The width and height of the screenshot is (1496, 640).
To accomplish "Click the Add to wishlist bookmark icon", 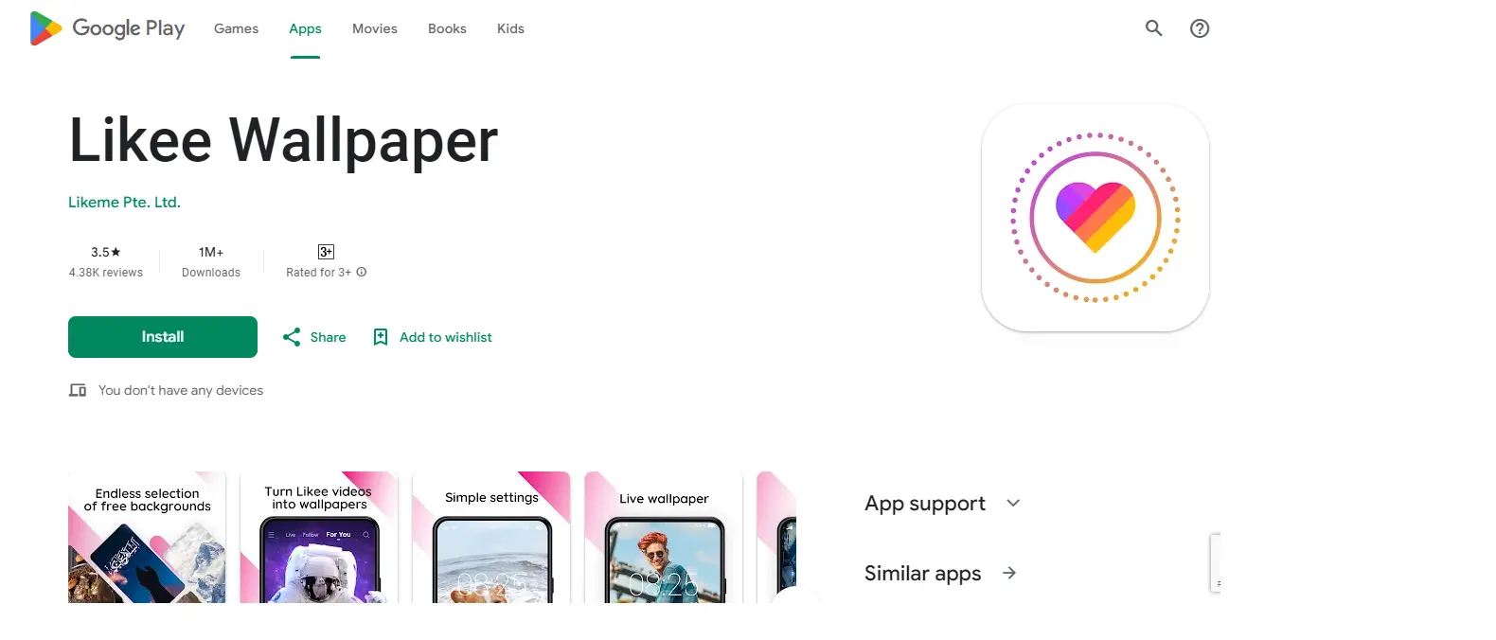I will click(381, 337).
